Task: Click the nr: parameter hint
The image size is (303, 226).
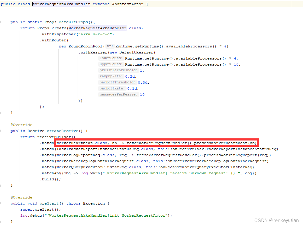Action: click(110, 46)
